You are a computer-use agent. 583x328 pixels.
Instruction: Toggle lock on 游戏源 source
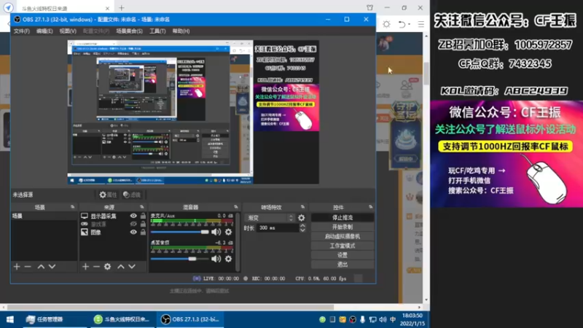click(x=143, y=224)
